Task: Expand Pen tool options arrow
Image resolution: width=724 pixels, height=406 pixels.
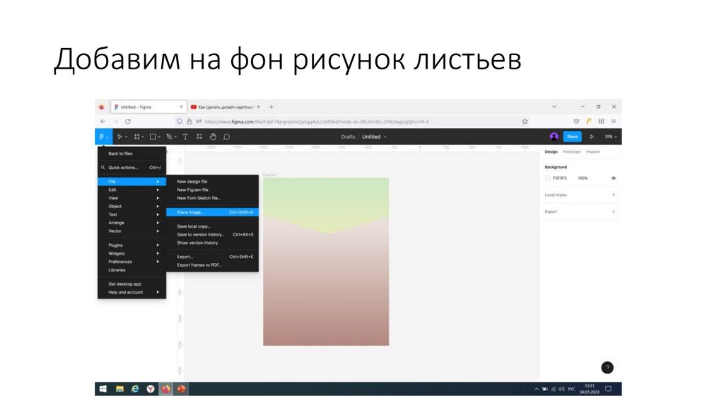Action: click(175, 137)
